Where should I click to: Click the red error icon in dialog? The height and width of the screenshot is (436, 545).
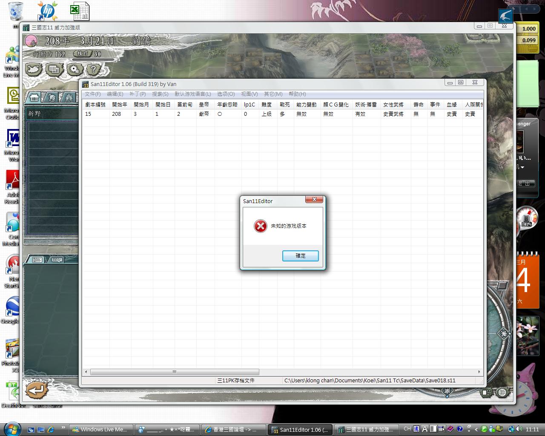[260, 226]
